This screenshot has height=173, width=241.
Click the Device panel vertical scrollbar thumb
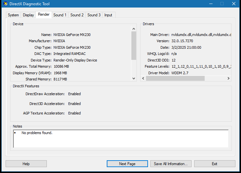click(x=134, y=45)
